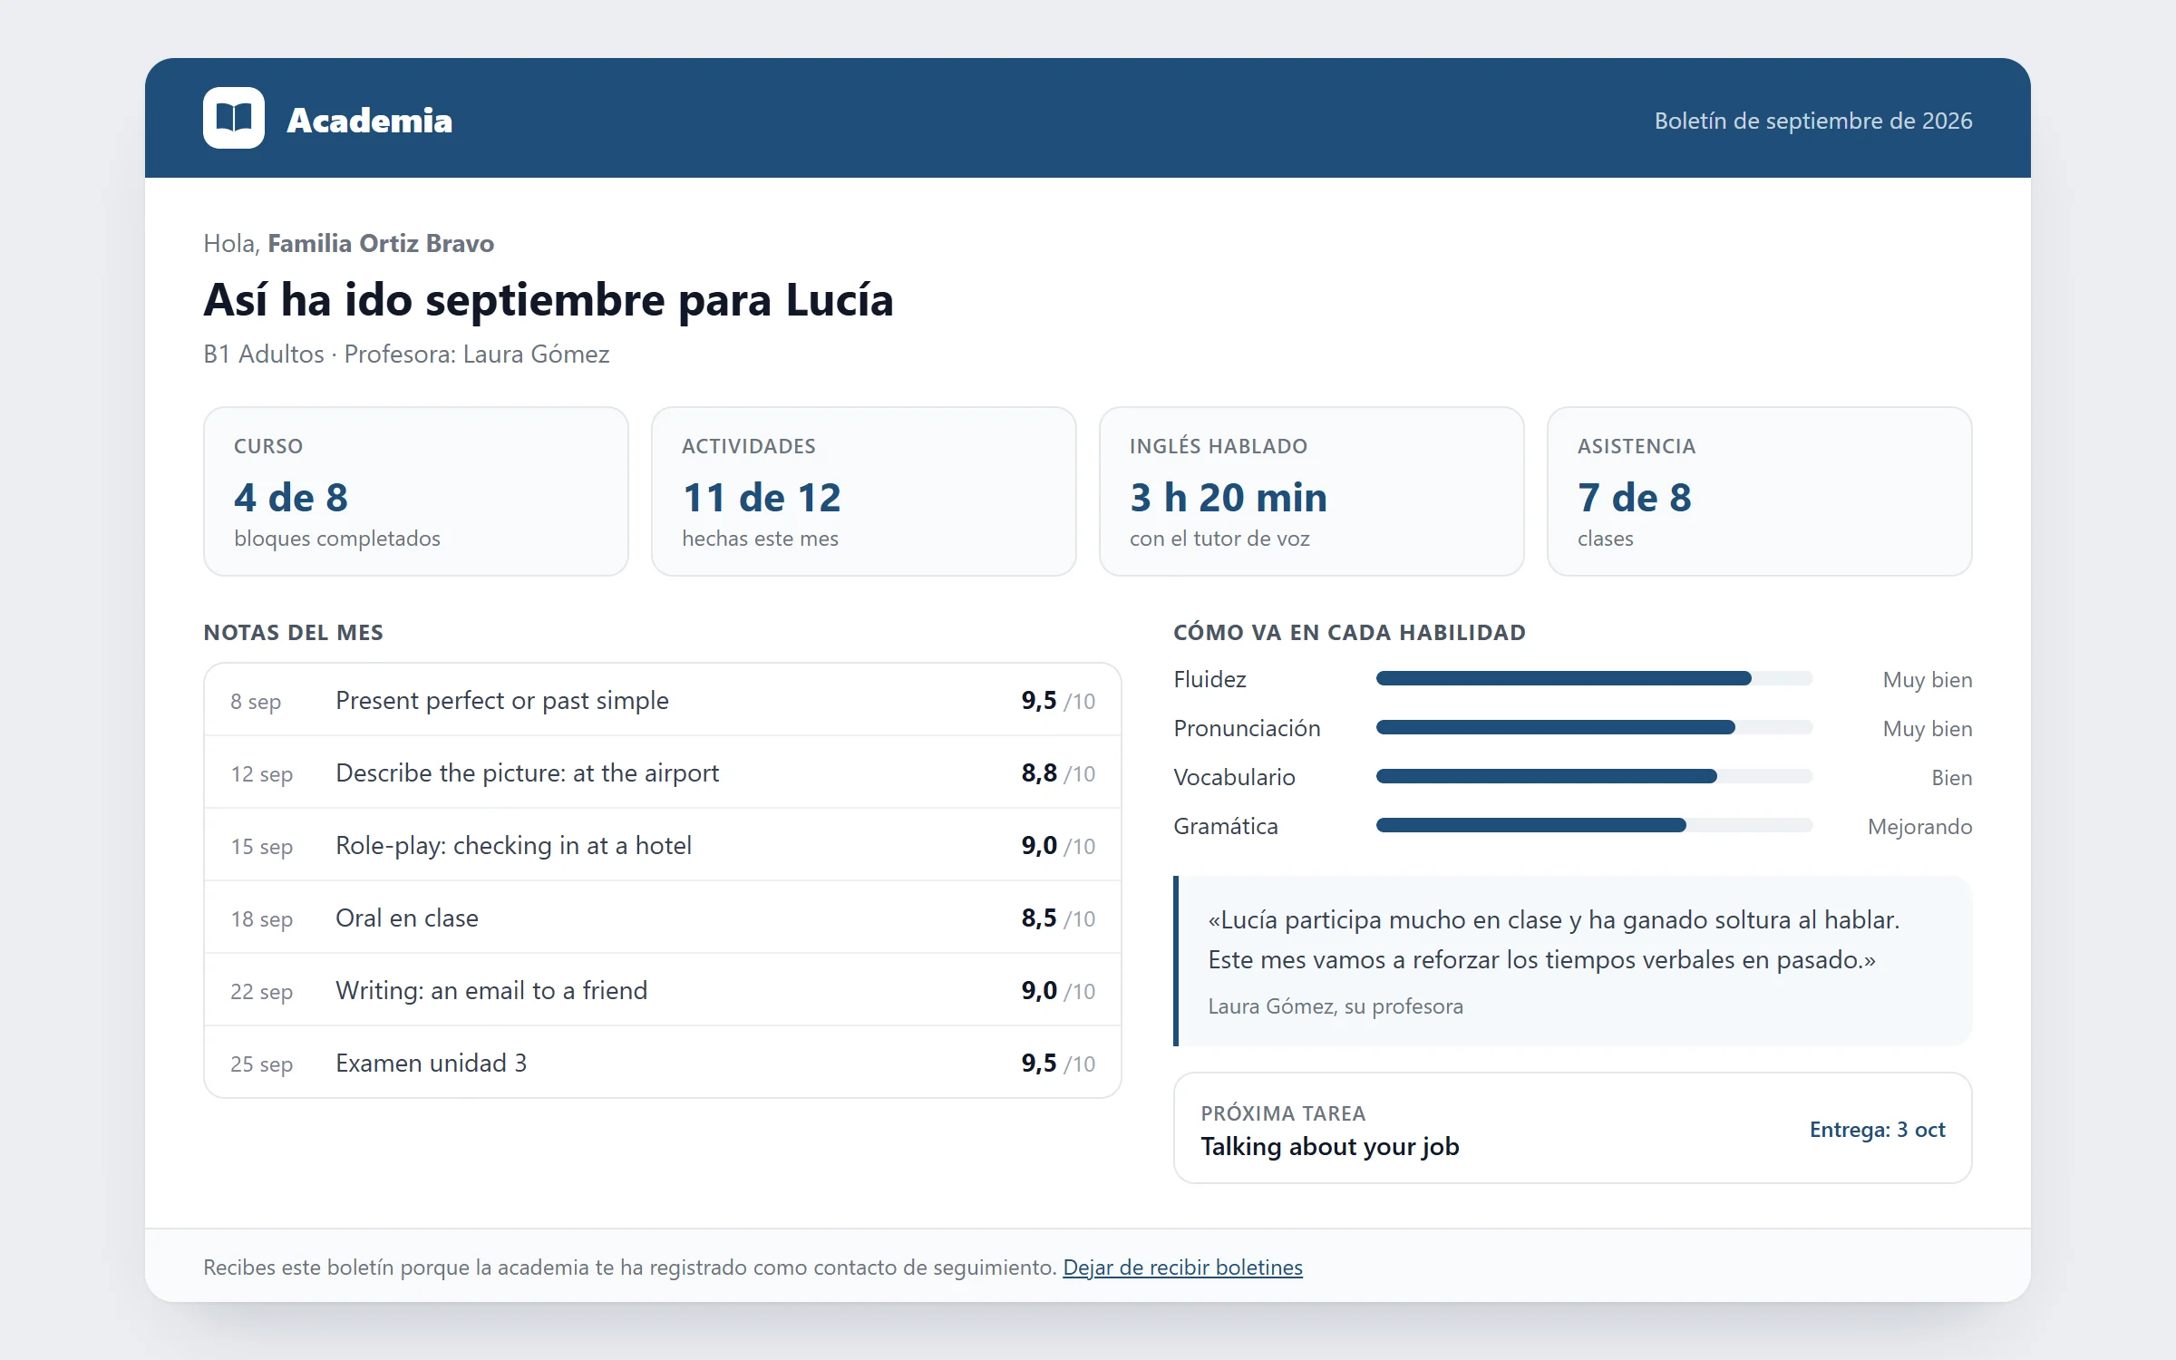This screenshot has width=2176, height=1360.
Task: Click the Notas del mes heading
Action: tap(293, 632)
